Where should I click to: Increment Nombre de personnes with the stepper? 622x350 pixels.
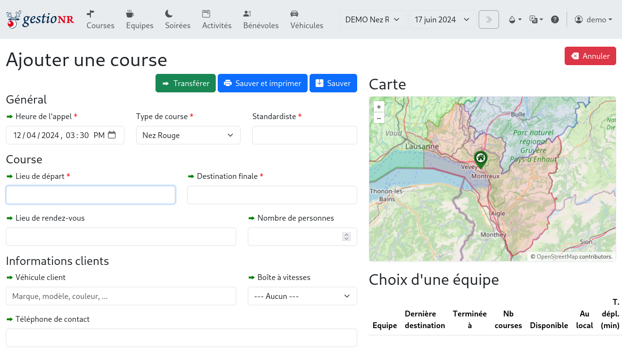[x=346, y=234]
